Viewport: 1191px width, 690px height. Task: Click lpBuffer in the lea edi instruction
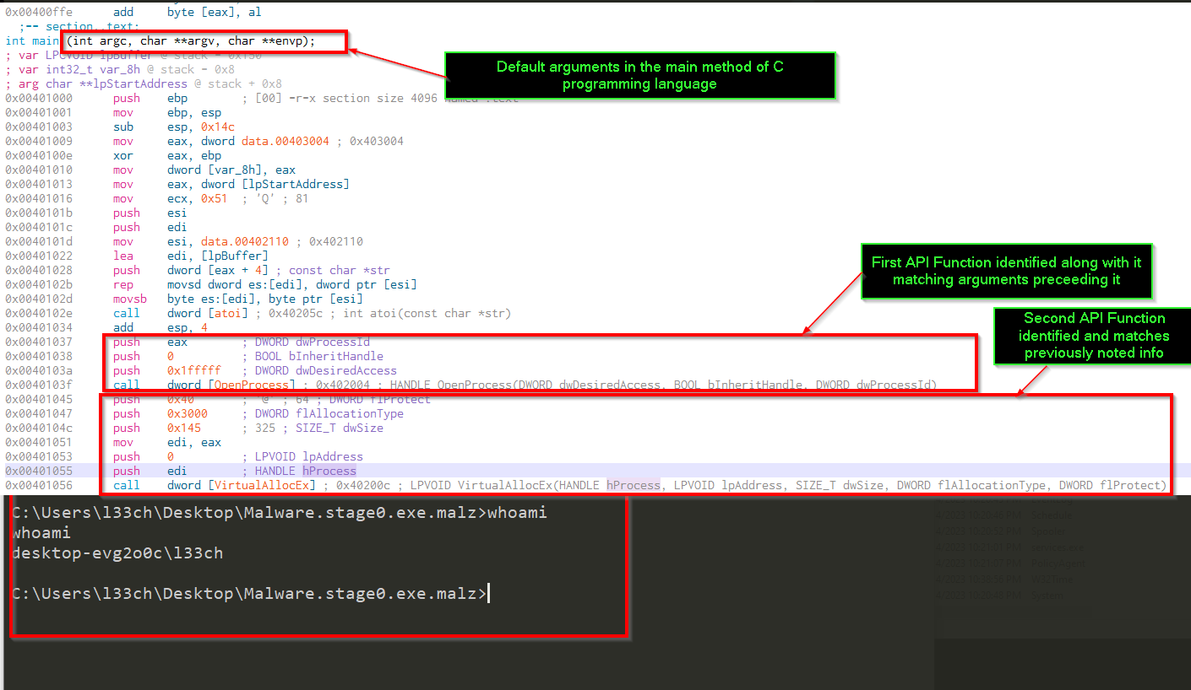pyautogui.click(x=238, y=256)
